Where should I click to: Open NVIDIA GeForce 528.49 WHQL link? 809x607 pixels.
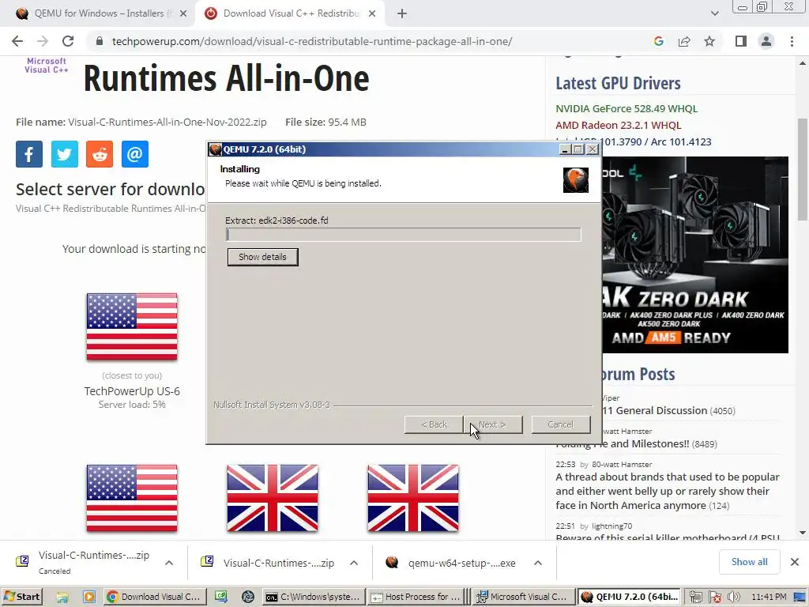pyautogui.click(x=627, y=108)
